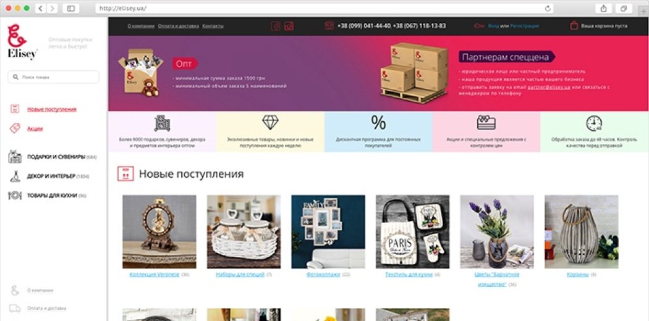Viewport: 649px width, 321px height.
Task: Select ДЕКОР И ИНТЕРЬЕР category
Action: coord(51,177)
